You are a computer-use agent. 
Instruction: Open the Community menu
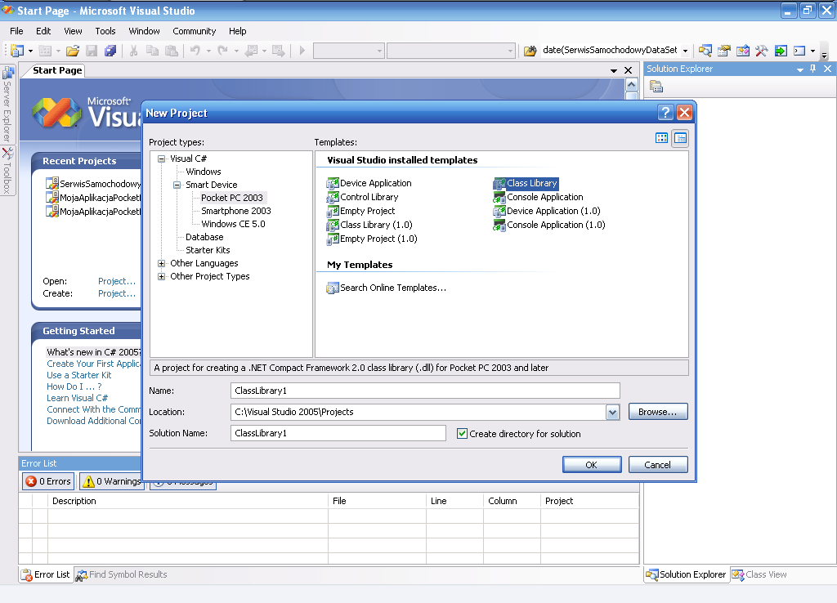click(x=195, y=31)
